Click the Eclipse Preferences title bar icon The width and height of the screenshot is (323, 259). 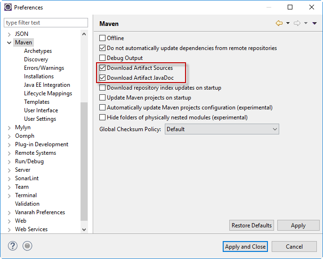click(8, 7)
